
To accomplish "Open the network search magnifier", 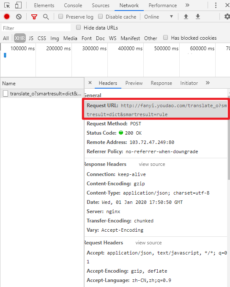I will point(46,17).
